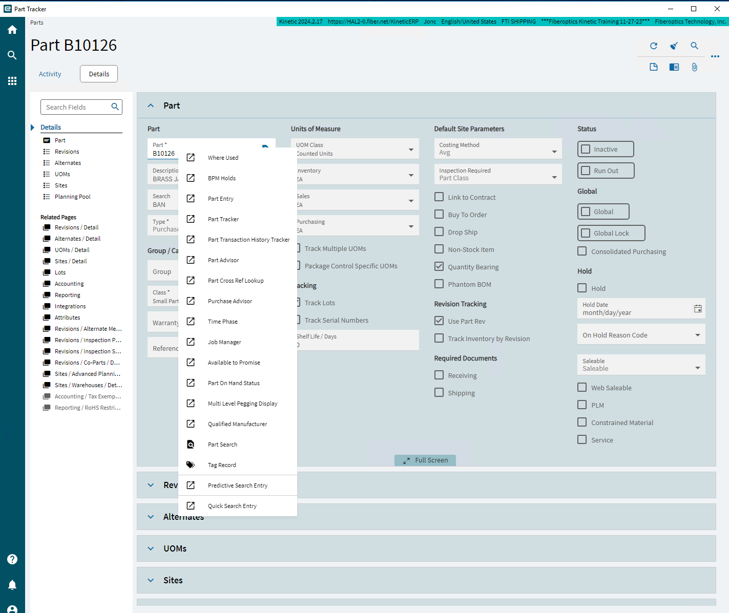Select Part Transaction History Tracker menu item
This screenshot has width=729, height=613.
click(238, 240)
